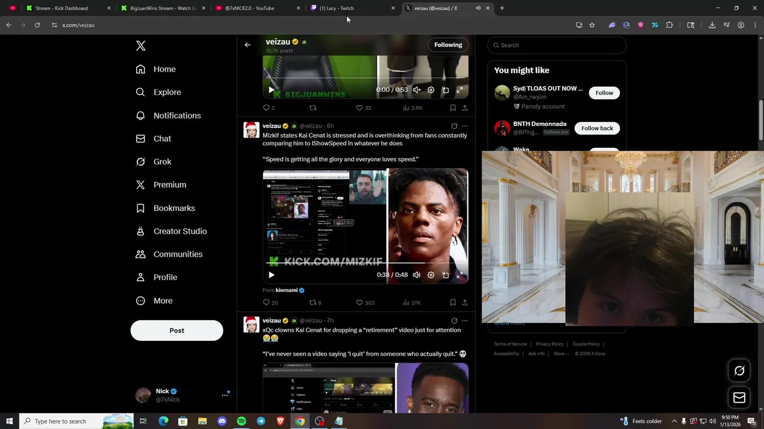Repost the top BigJuanWins video post

(x=312, y=108)
